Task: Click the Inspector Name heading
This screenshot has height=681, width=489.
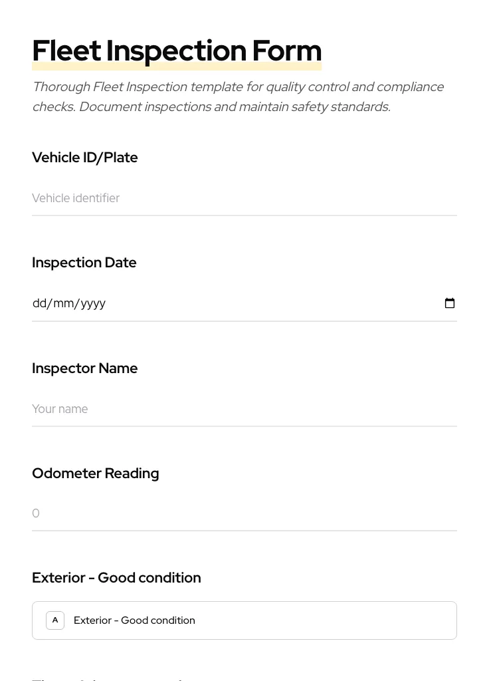Action: [x=84, y=368]
